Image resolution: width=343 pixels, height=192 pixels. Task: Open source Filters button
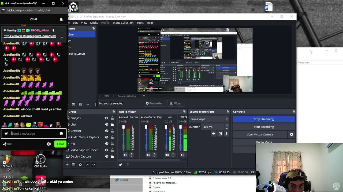(x=176, y=103)
